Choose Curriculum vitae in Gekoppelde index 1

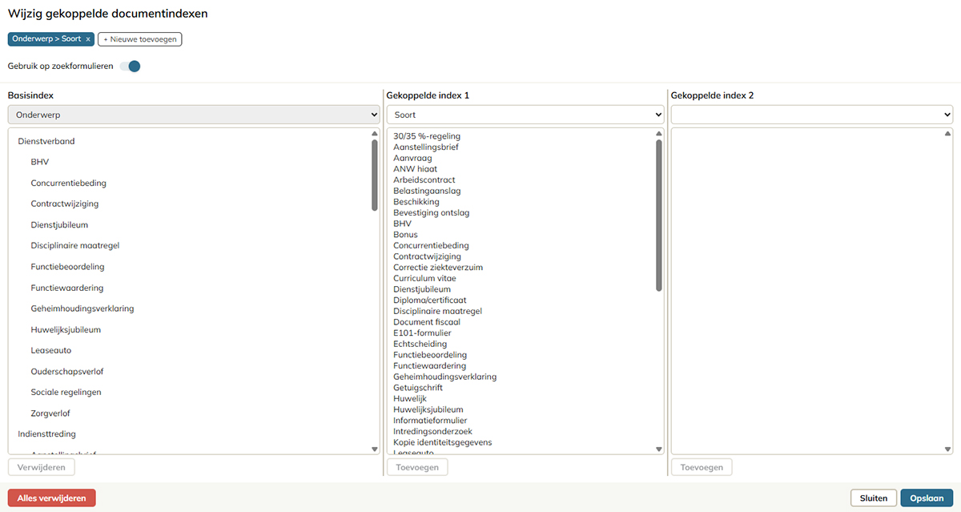click(x=424, y=278)
